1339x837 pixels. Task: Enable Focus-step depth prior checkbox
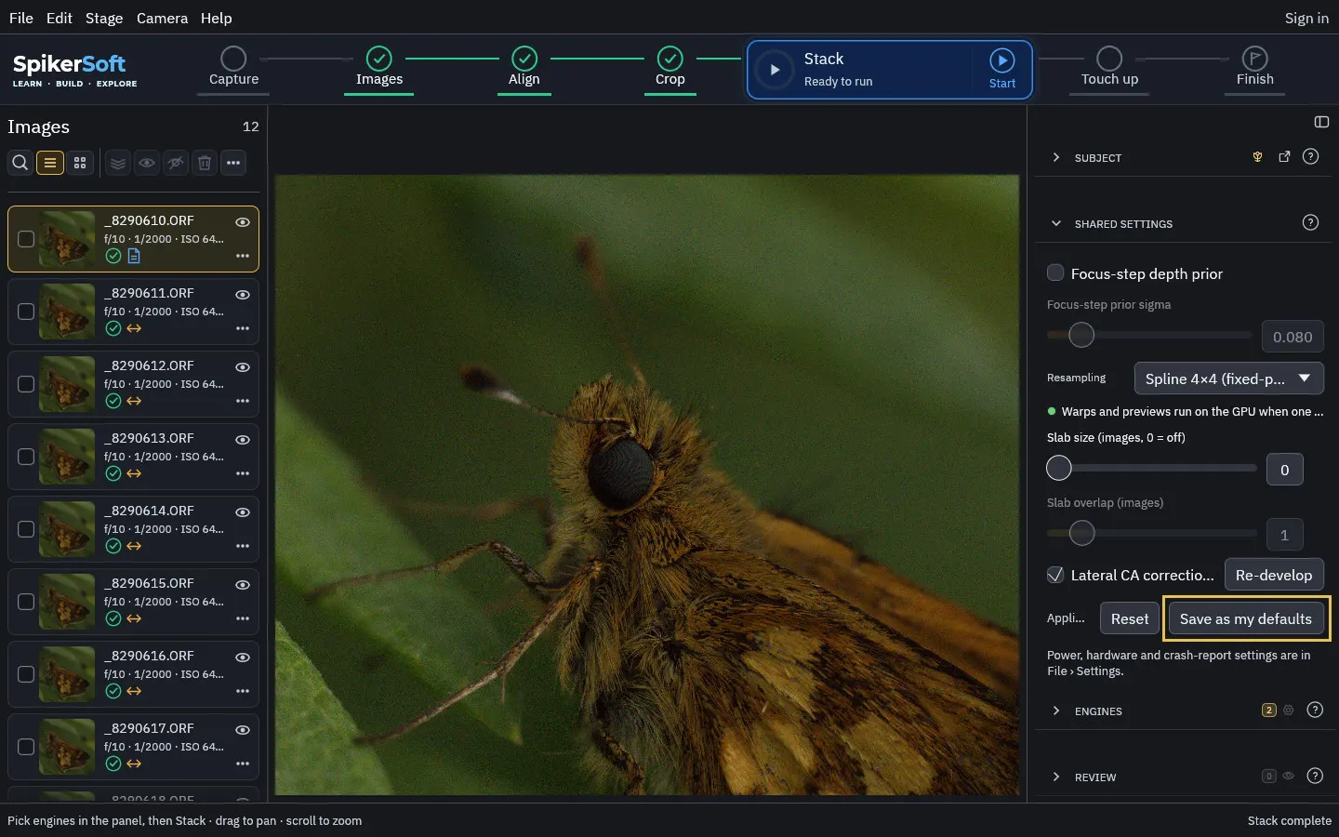pyautogui.click(x=1055, y=272)
